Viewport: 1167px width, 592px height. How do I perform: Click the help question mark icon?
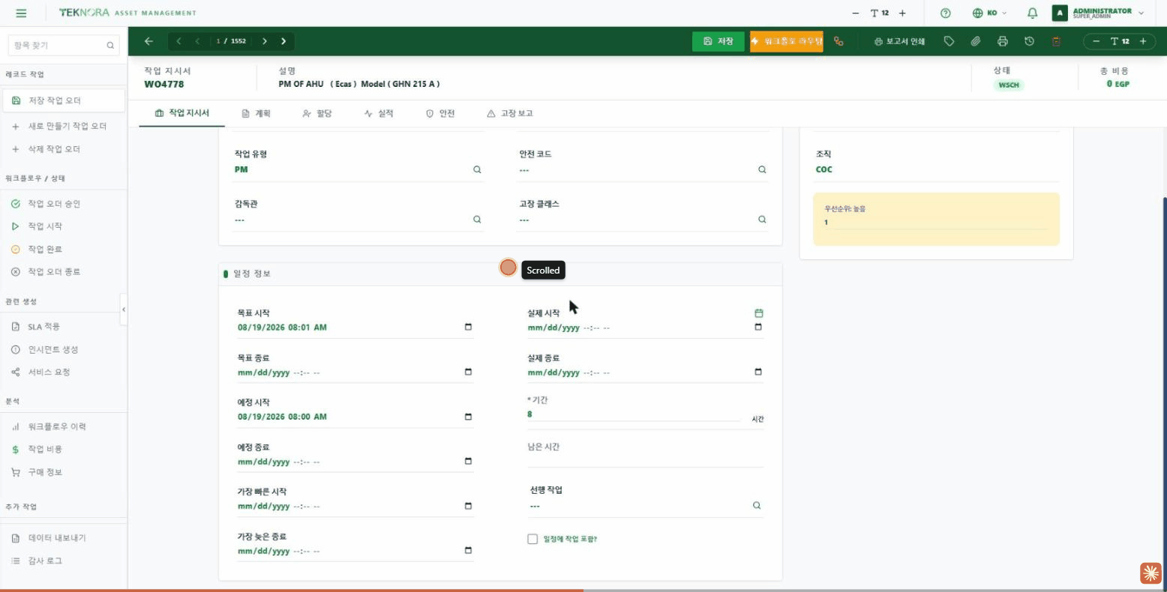[946, 13]
